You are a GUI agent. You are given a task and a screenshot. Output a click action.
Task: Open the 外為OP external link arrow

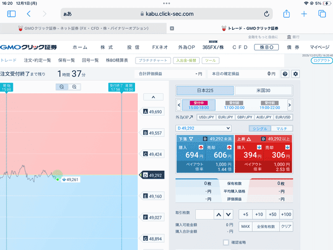tap(191, 117)
